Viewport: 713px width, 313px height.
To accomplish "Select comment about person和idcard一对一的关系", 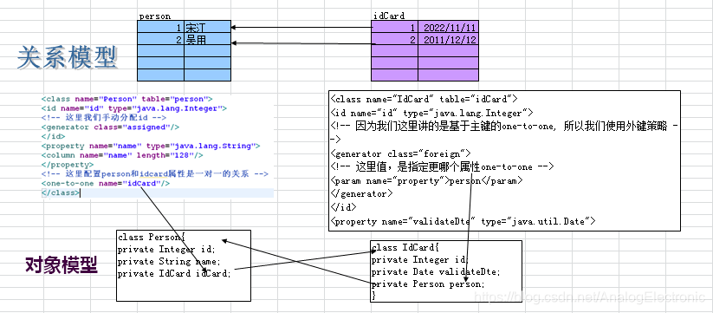I will tap(154, 174).
